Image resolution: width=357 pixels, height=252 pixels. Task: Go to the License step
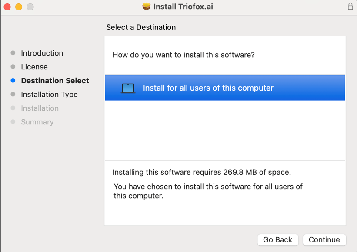[34, 67]
